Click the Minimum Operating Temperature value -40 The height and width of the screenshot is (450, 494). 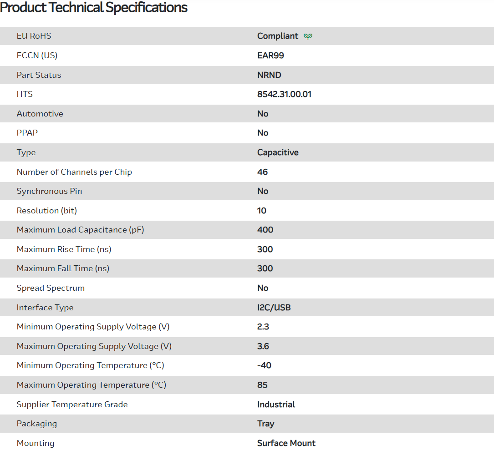point(264,365)
